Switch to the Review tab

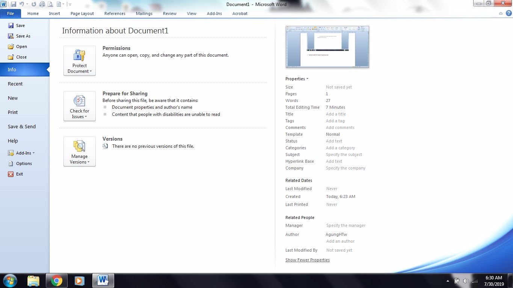(170, 13)
